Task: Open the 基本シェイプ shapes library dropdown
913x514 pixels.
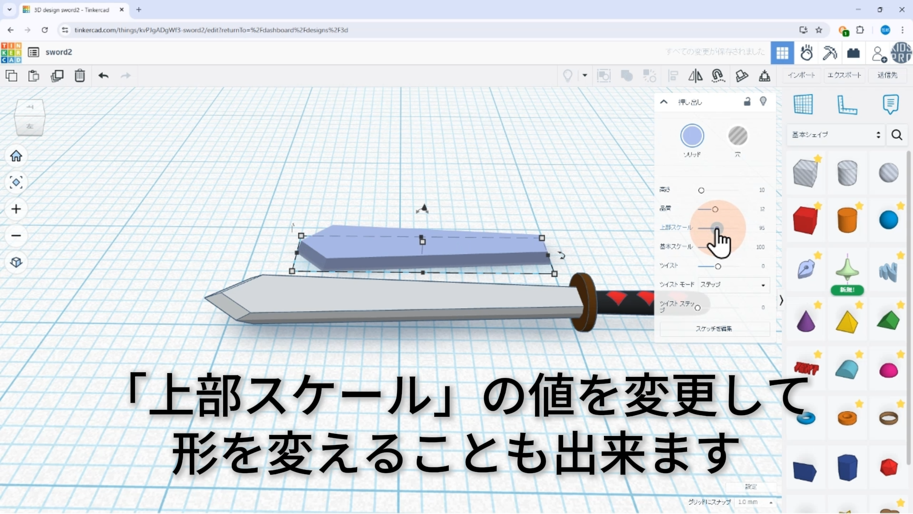Action: click(835, 135)
